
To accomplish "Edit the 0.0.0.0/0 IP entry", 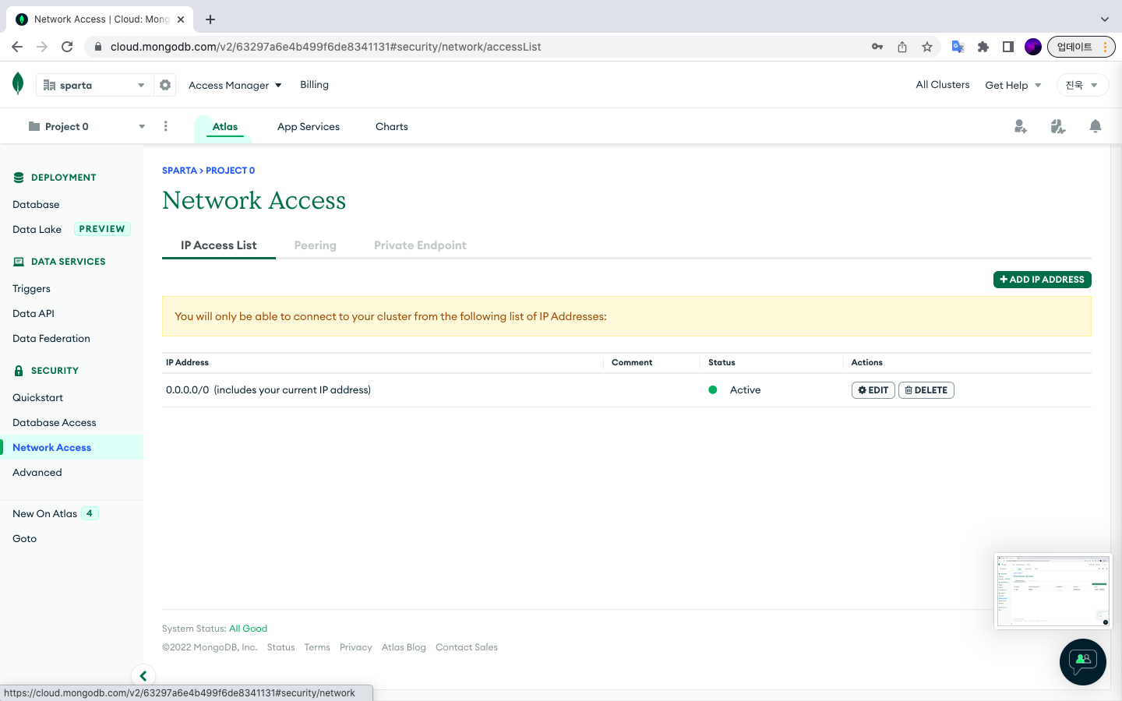I will (873, 390).
